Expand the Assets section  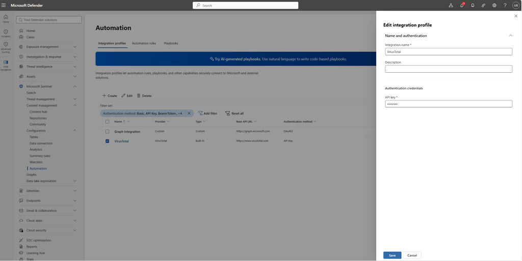74,76
